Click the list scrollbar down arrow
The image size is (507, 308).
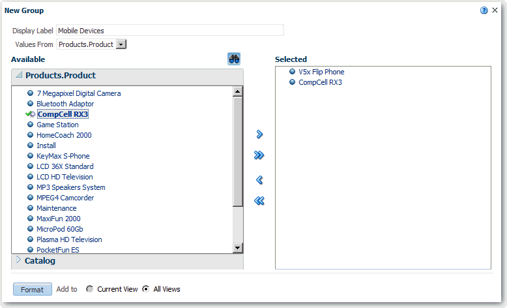click(238, 248)
